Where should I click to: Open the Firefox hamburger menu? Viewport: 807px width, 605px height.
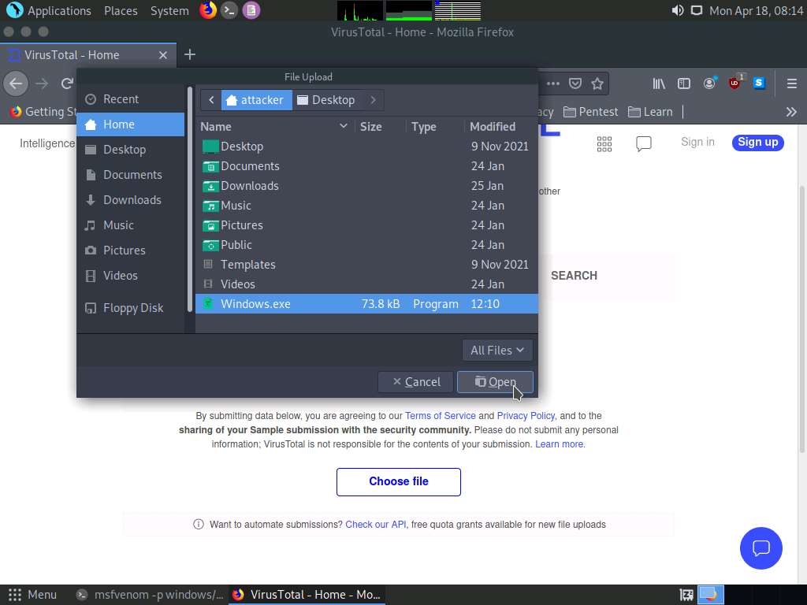click(x=791, y=84)
